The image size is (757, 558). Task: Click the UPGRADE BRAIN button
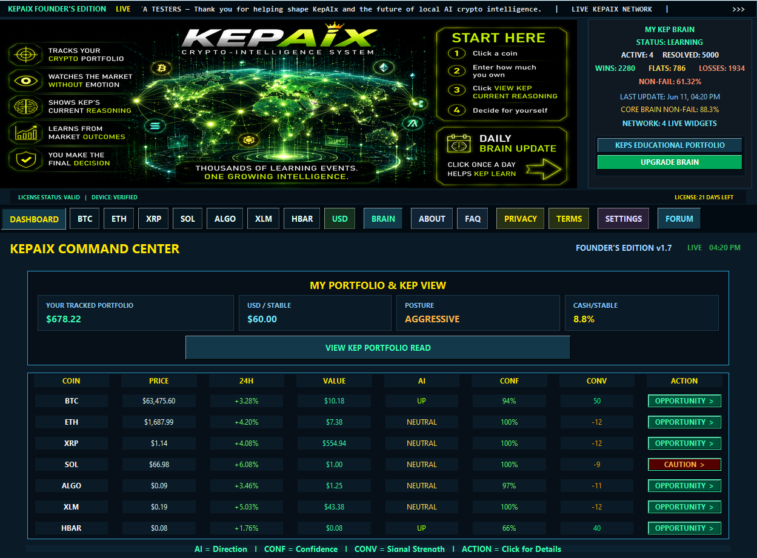coord(670,162)
